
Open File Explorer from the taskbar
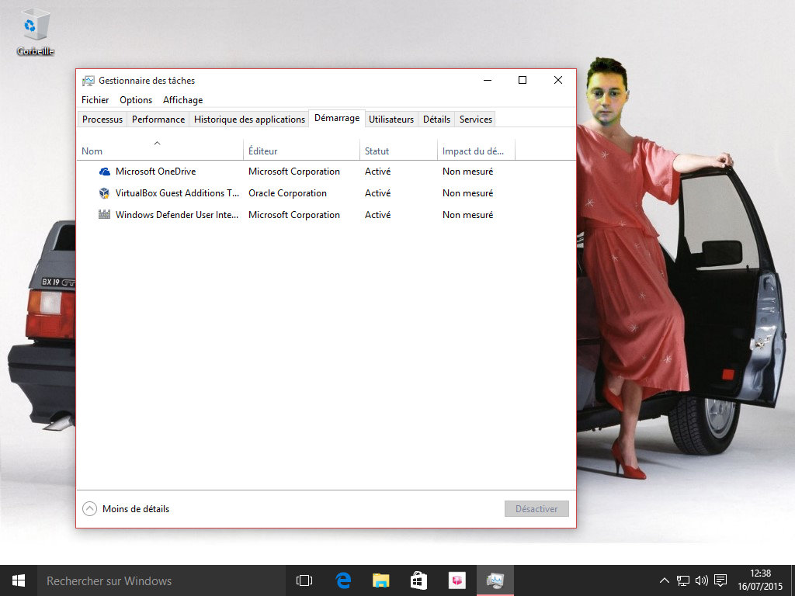380,580
